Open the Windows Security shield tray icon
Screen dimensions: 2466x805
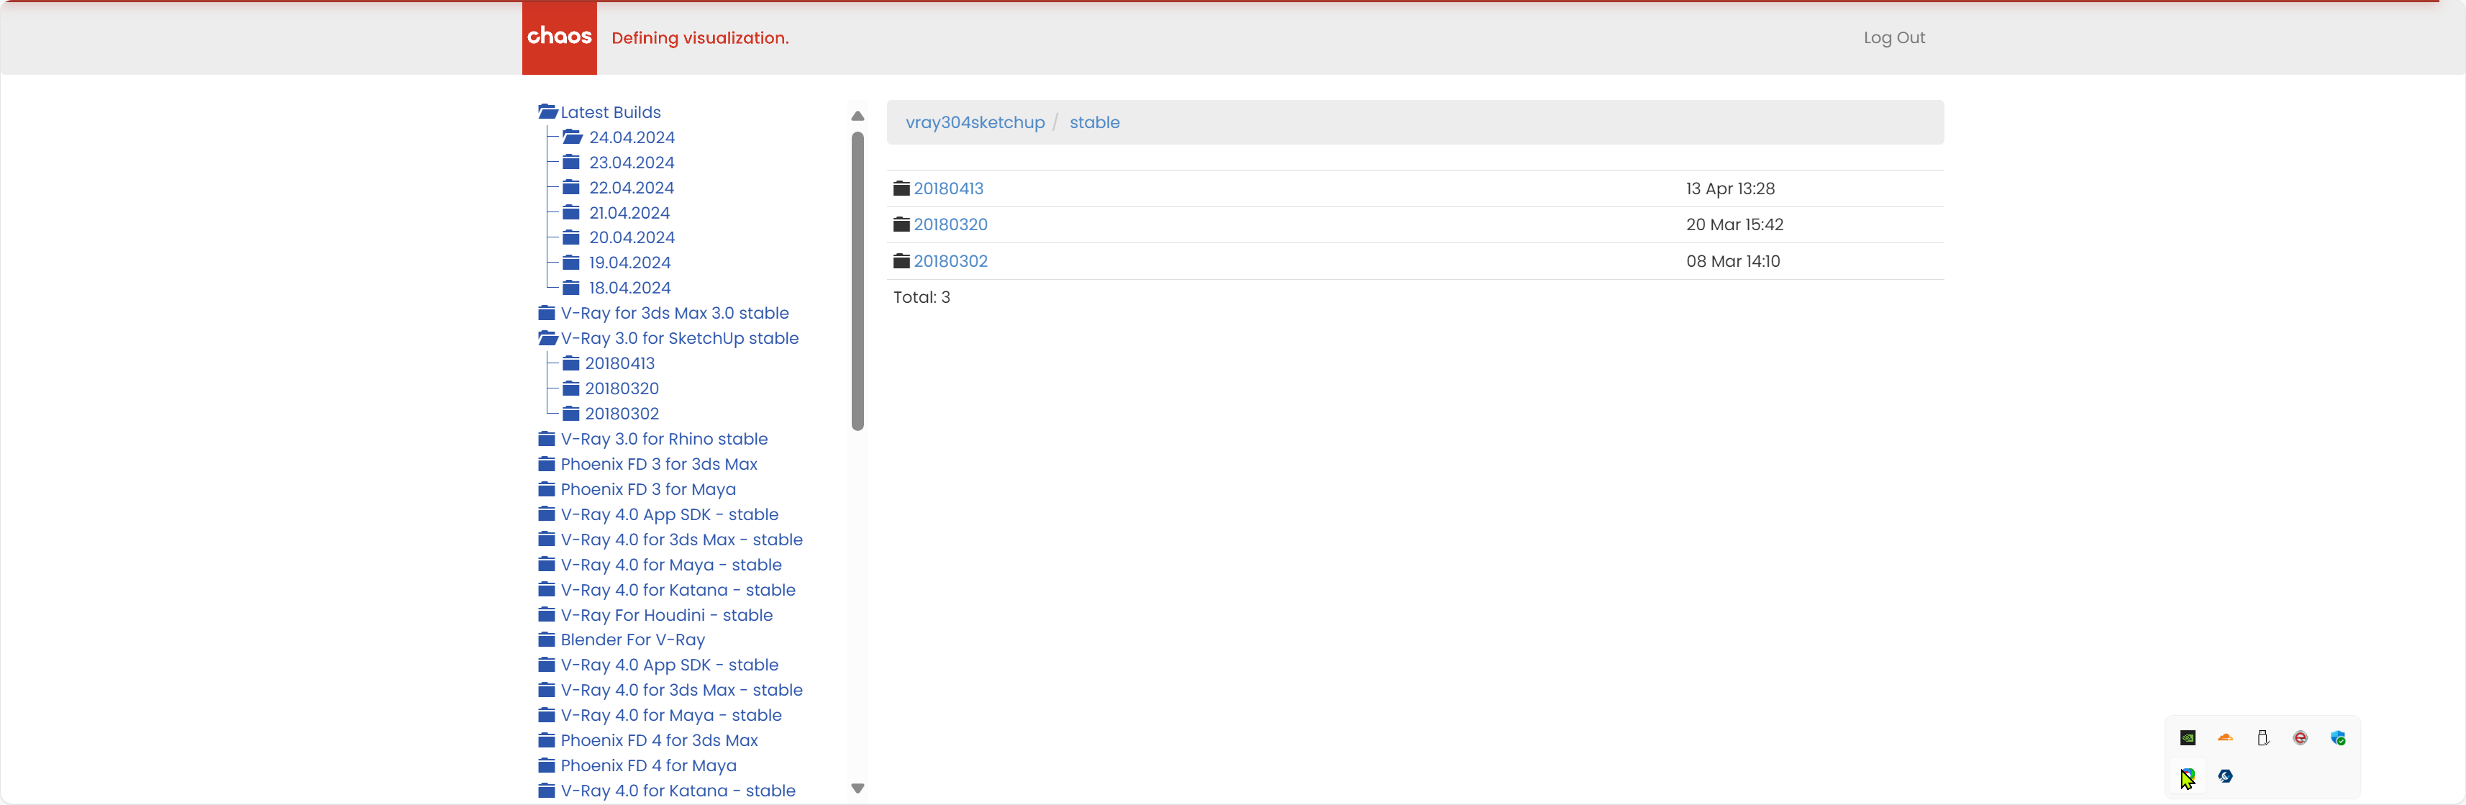pyautogui.click(x=2338, y=738)
